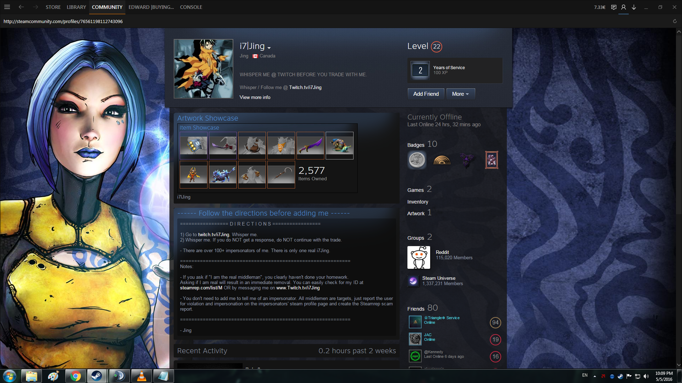This screenshot has width=682, height=383.
Task: Select the purple dagger item thumbnail
Action: (310, 145)
